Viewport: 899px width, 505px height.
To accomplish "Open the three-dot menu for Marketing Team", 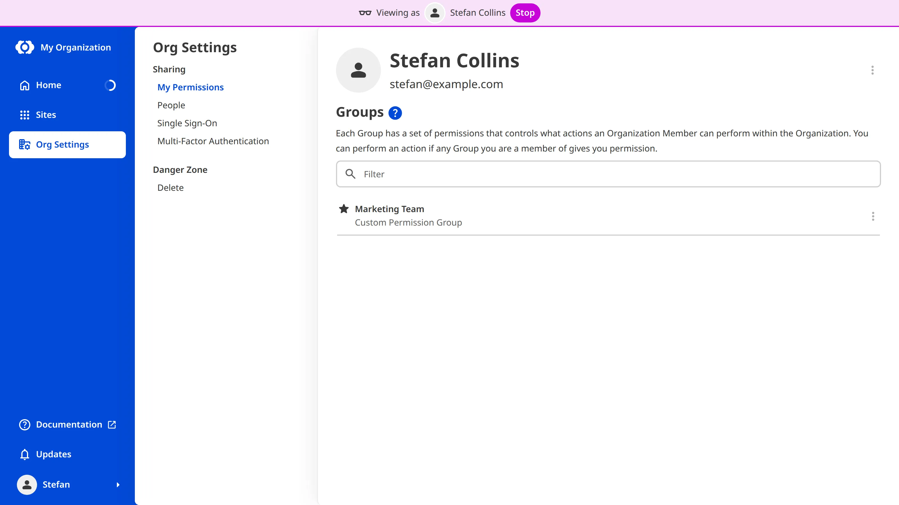I will coord(873,216).
